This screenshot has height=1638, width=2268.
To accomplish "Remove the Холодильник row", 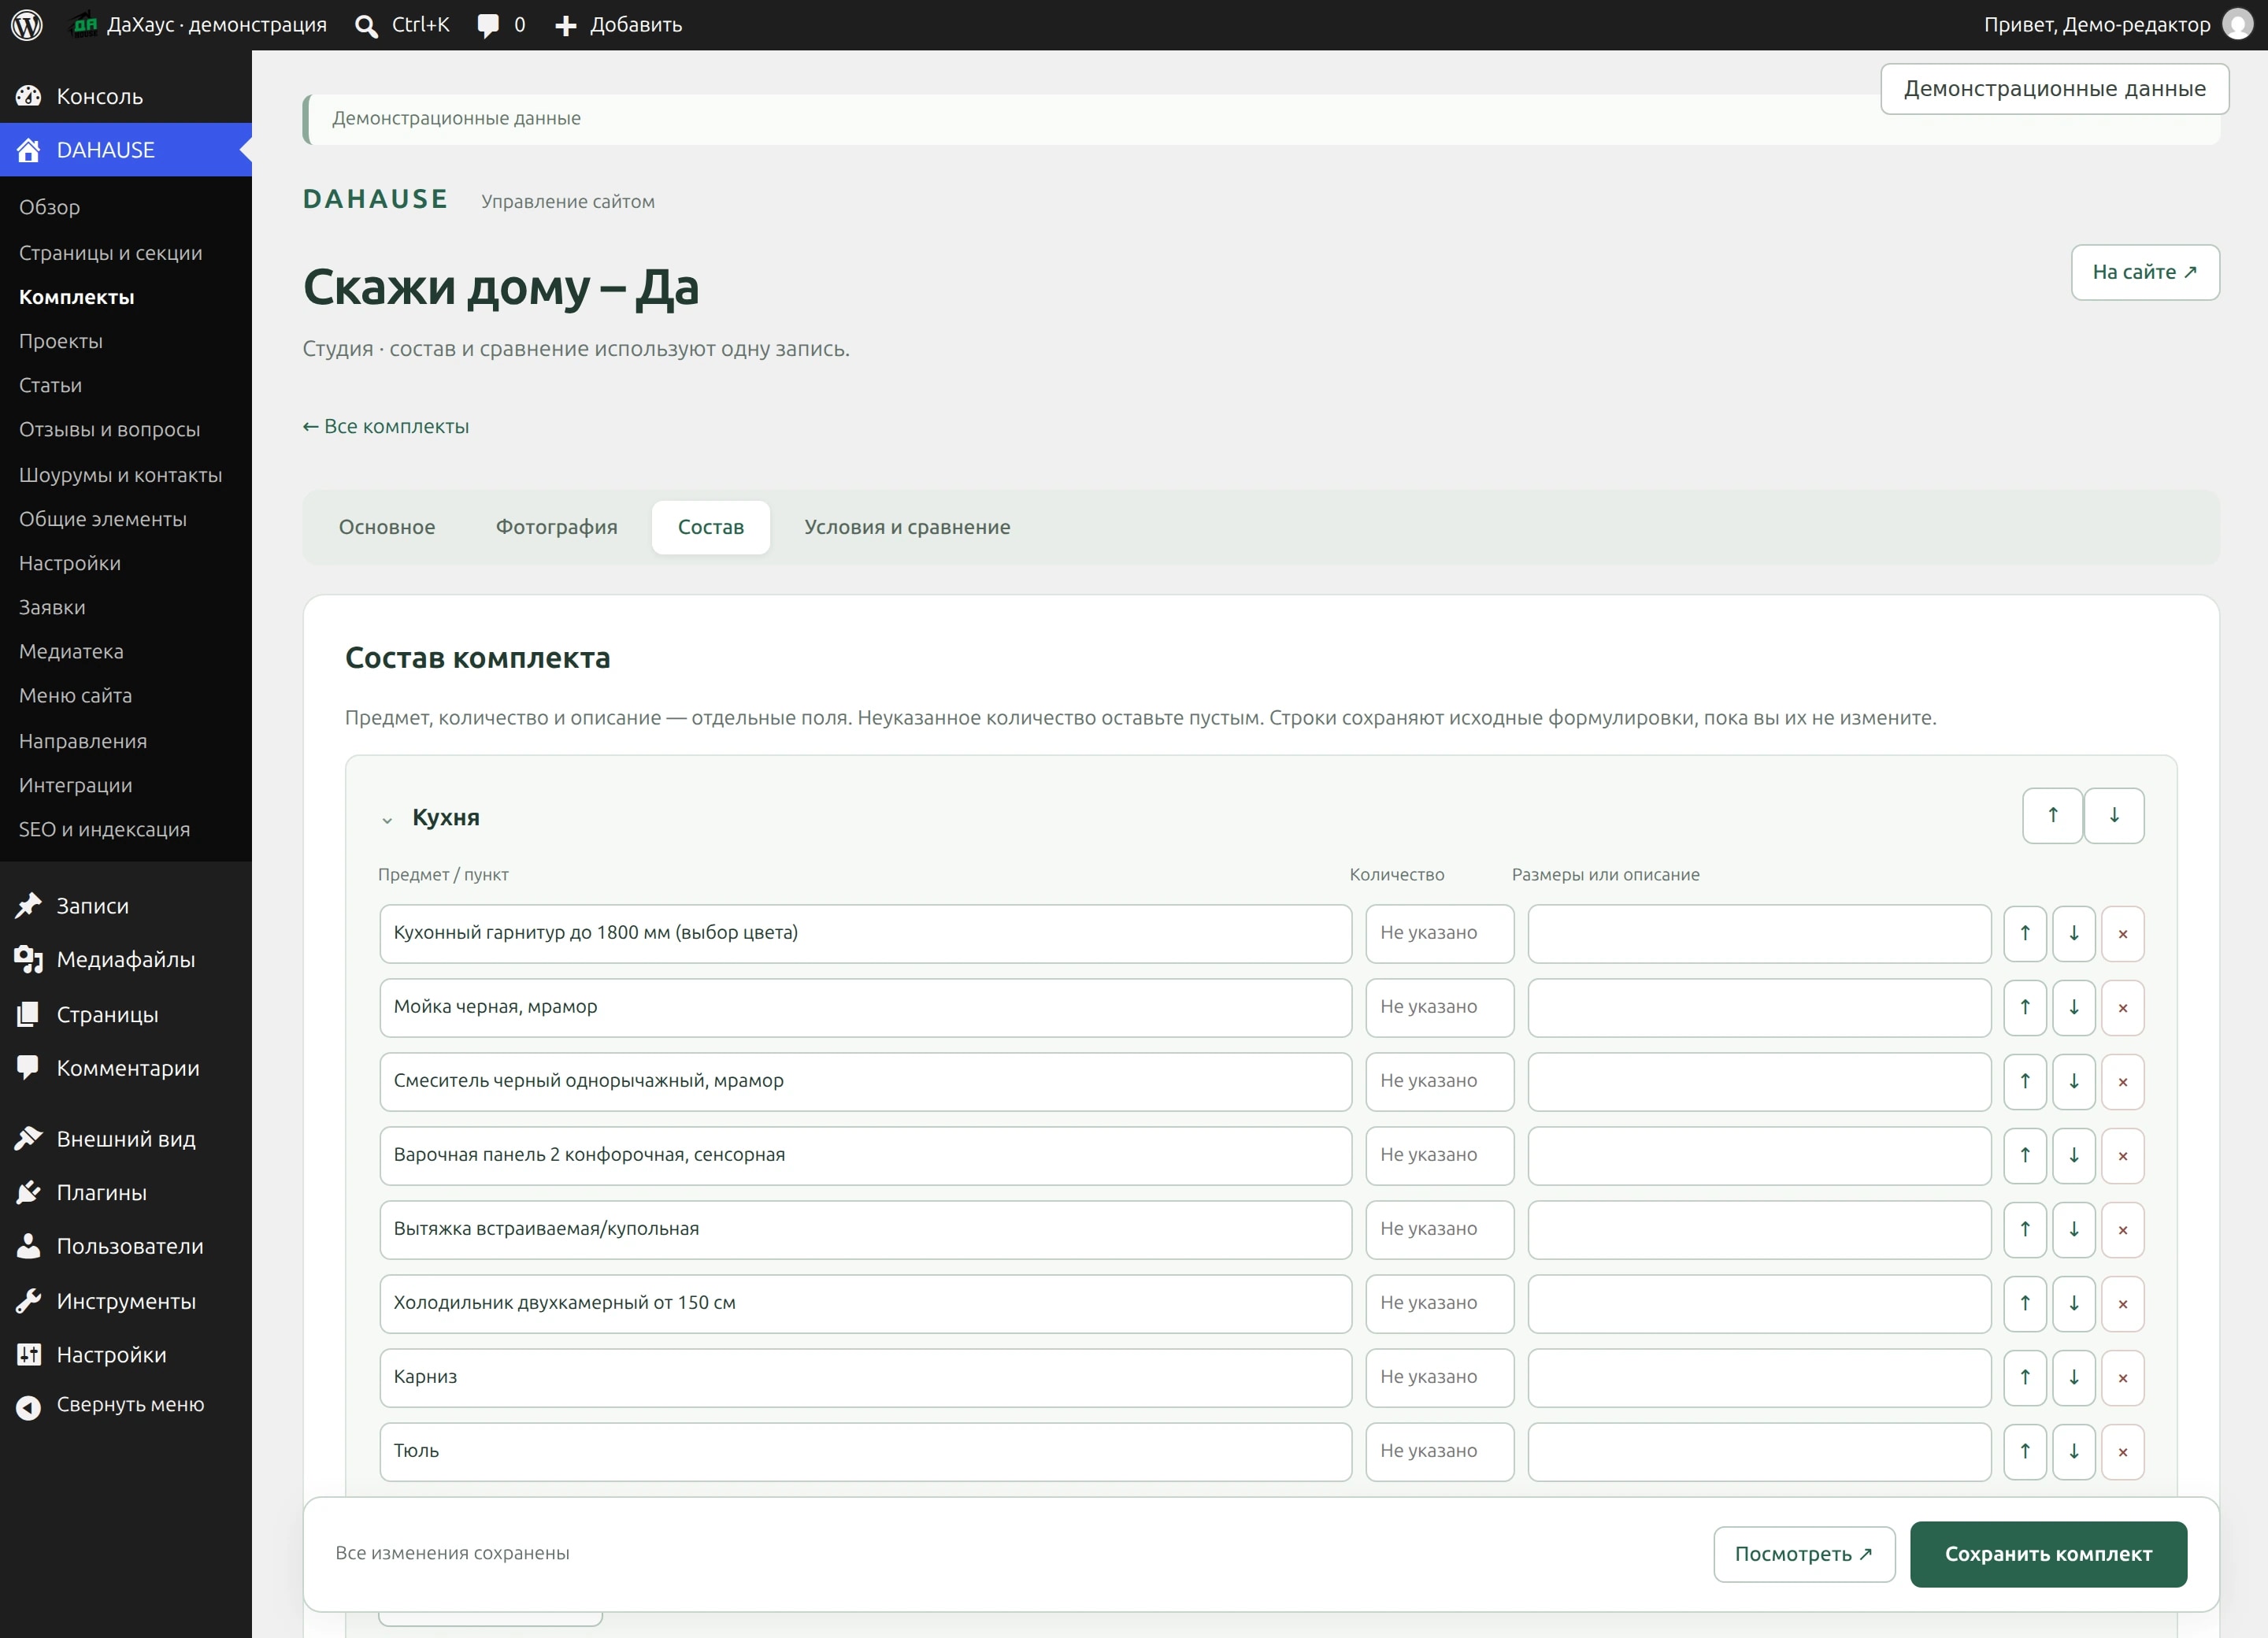I will [2123, 1303].
